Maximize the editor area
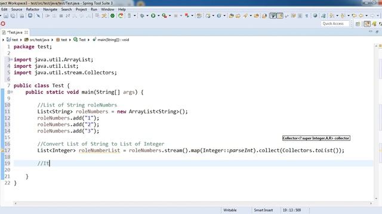This screenshot has width=382, height=214. [377, 32]
